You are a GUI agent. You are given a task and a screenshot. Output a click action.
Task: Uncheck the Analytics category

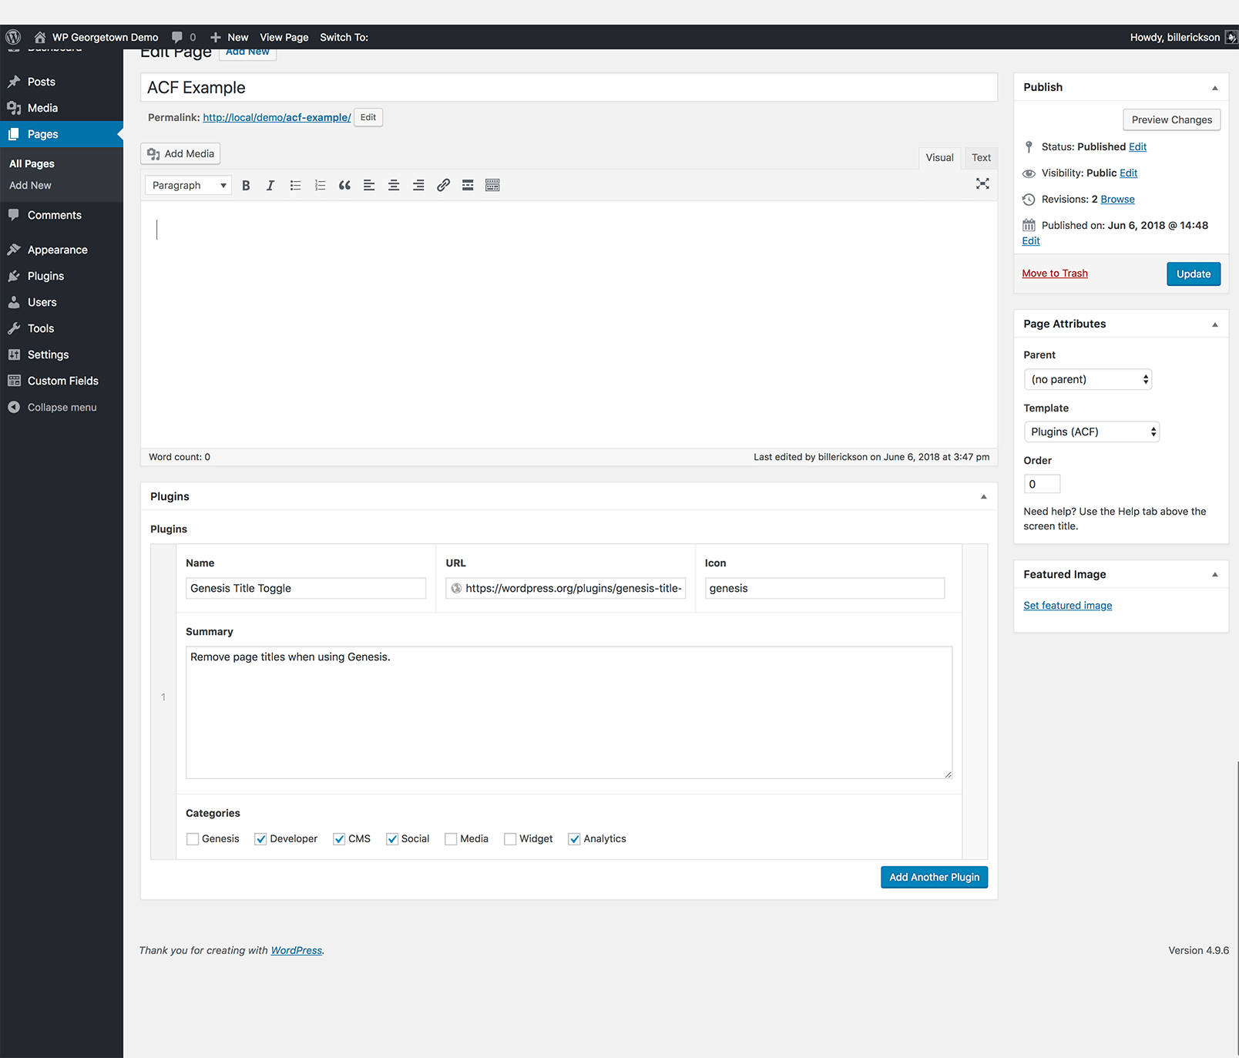tap(574, 839)
